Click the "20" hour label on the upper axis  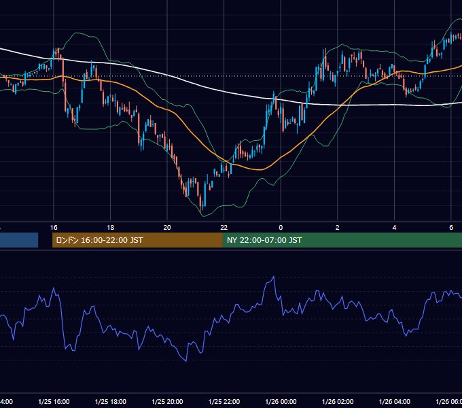tap(167, 227)
